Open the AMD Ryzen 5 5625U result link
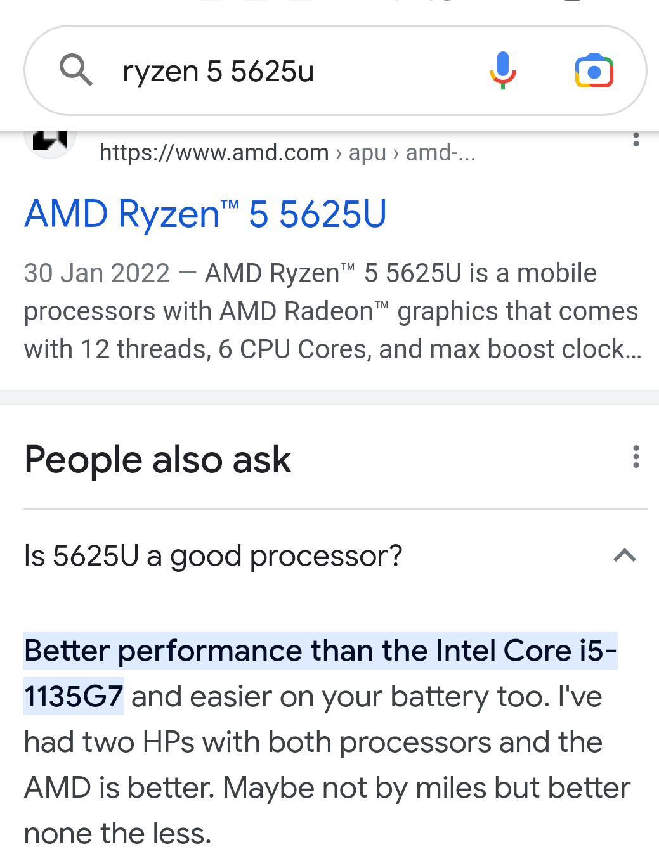The height and width of the screenshot is (868, 659). pos(206,214)
